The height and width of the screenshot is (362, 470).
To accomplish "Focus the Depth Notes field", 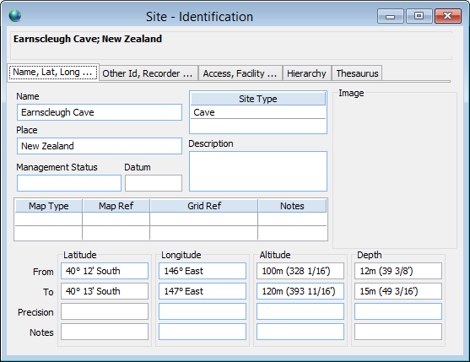I will pyautogui.click(x=398, y=332).
